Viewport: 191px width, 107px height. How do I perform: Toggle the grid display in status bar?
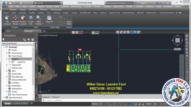coord(101,104)
